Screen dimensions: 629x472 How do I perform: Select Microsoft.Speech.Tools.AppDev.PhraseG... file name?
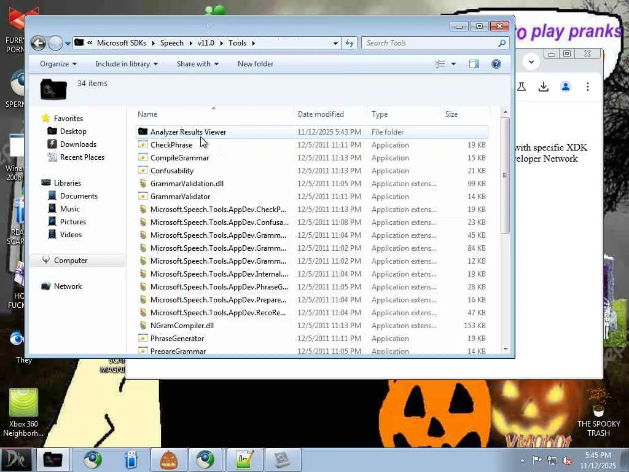point(219,286)
